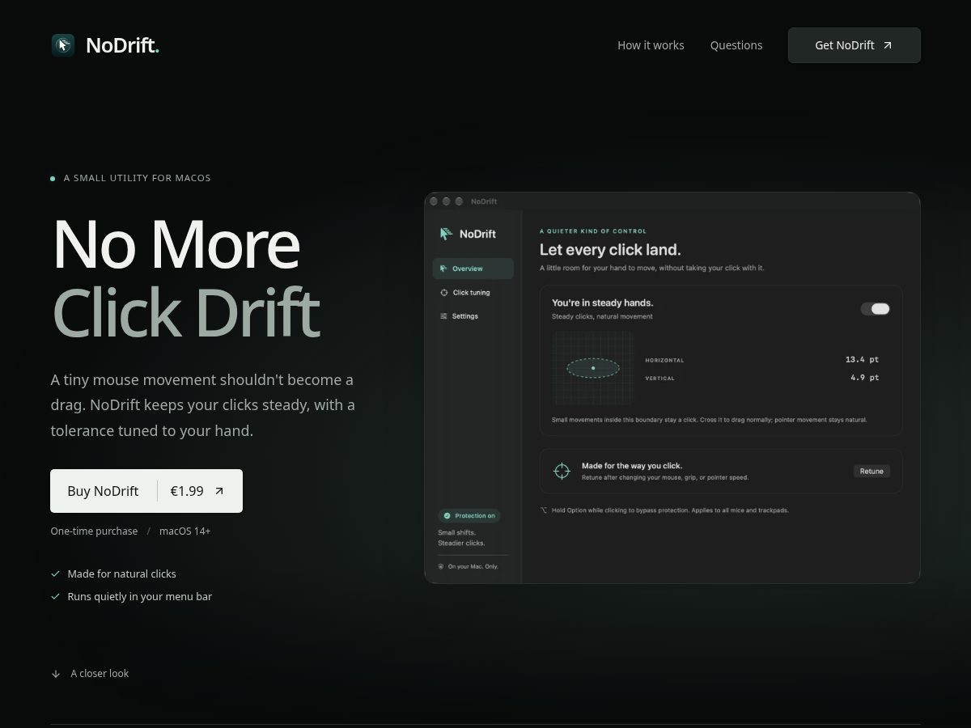The width and height of the screenshot is (971, 728).
Task: Click the macOS 14+ text
Action: [185, 531]
